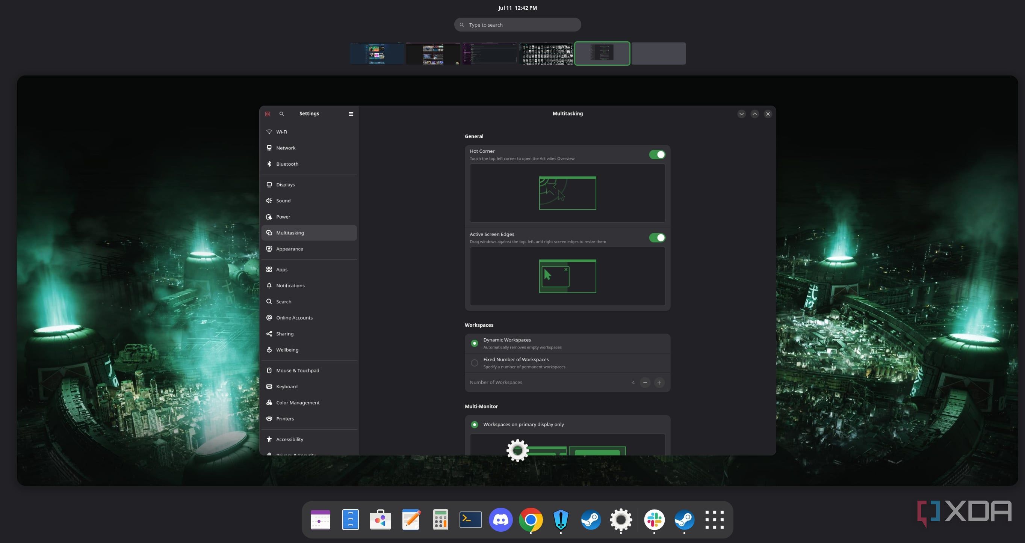Show all apps grid in dock
The image size is (1025, 543).
[714, 519]
